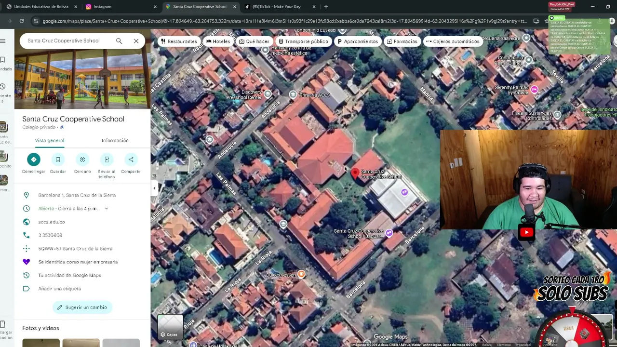Click the Fotos y vídeos heading
Viewport: 617px width, 347px height.
tap(40, 328)
